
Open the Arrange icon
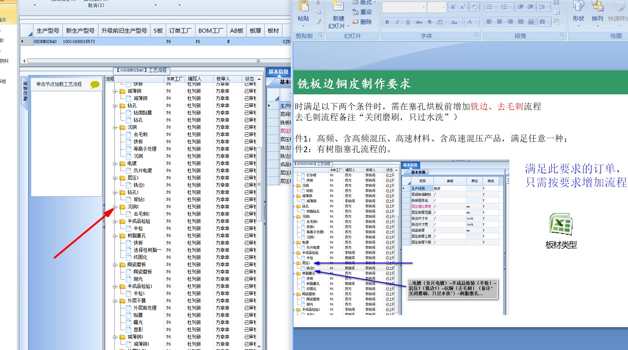(x=598, y=6)
